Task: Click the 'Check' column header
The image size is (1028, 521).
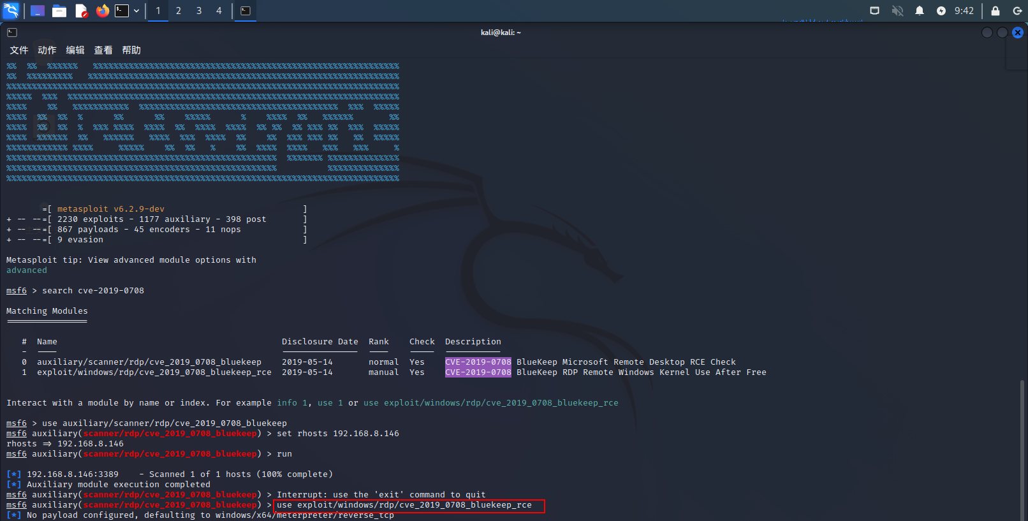Action: tap(422, 342)
